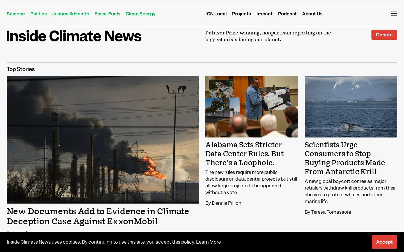Open Alabama Data Center Rules headline
404x252 pixels.
pos(244,154)
